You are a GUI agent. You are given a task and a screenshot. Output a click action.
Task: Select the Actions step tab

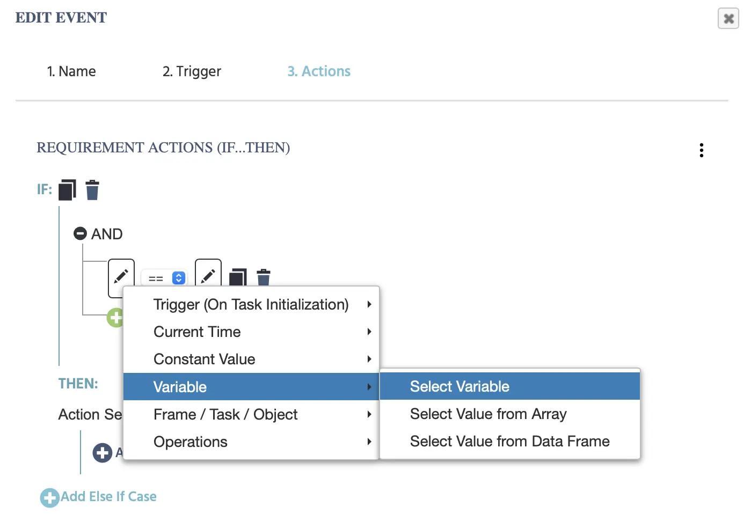319,71
